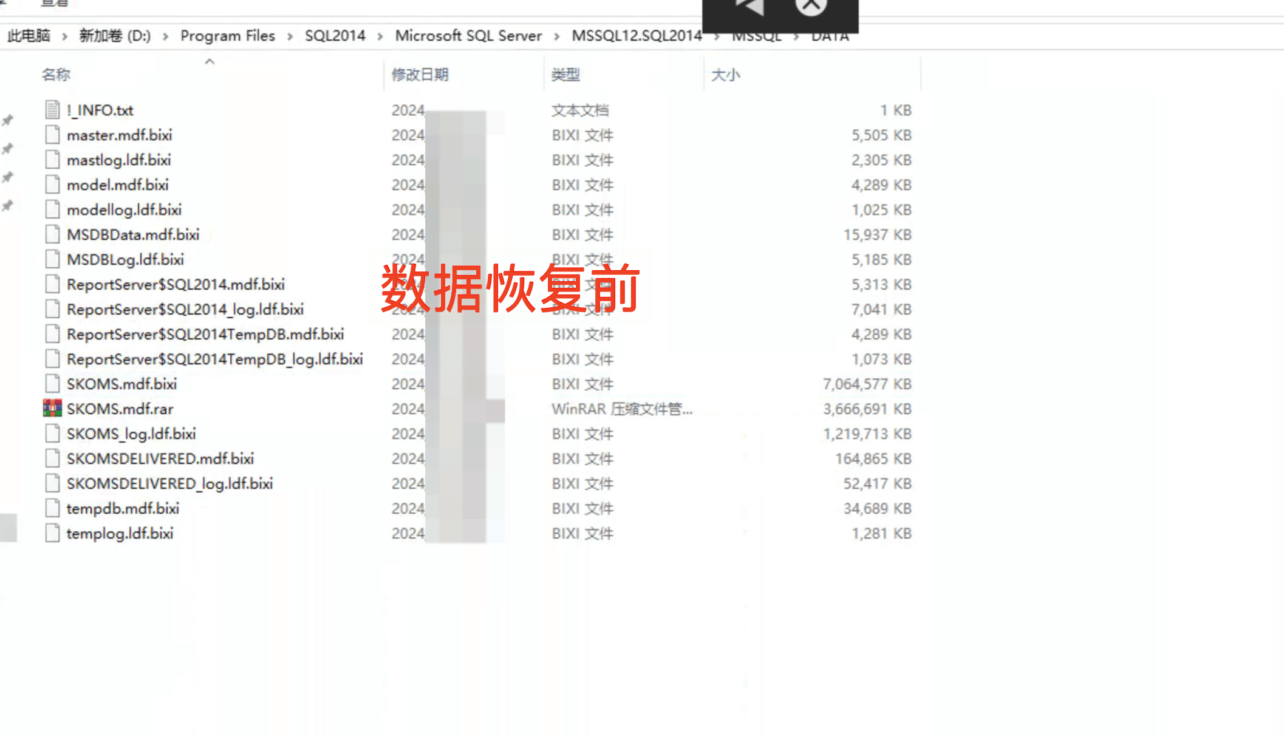
Task: Navigate to 此电脑 in the address bar
Action: pos(29,36)
